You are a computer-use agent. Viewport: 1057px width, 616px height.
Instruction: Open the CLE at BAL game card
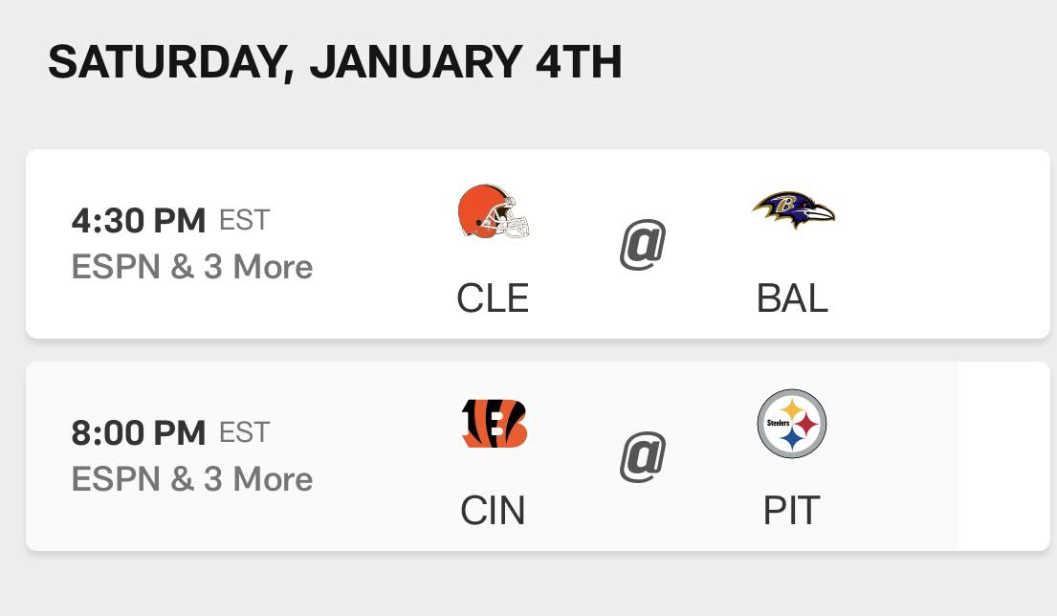tap(538, 244)
